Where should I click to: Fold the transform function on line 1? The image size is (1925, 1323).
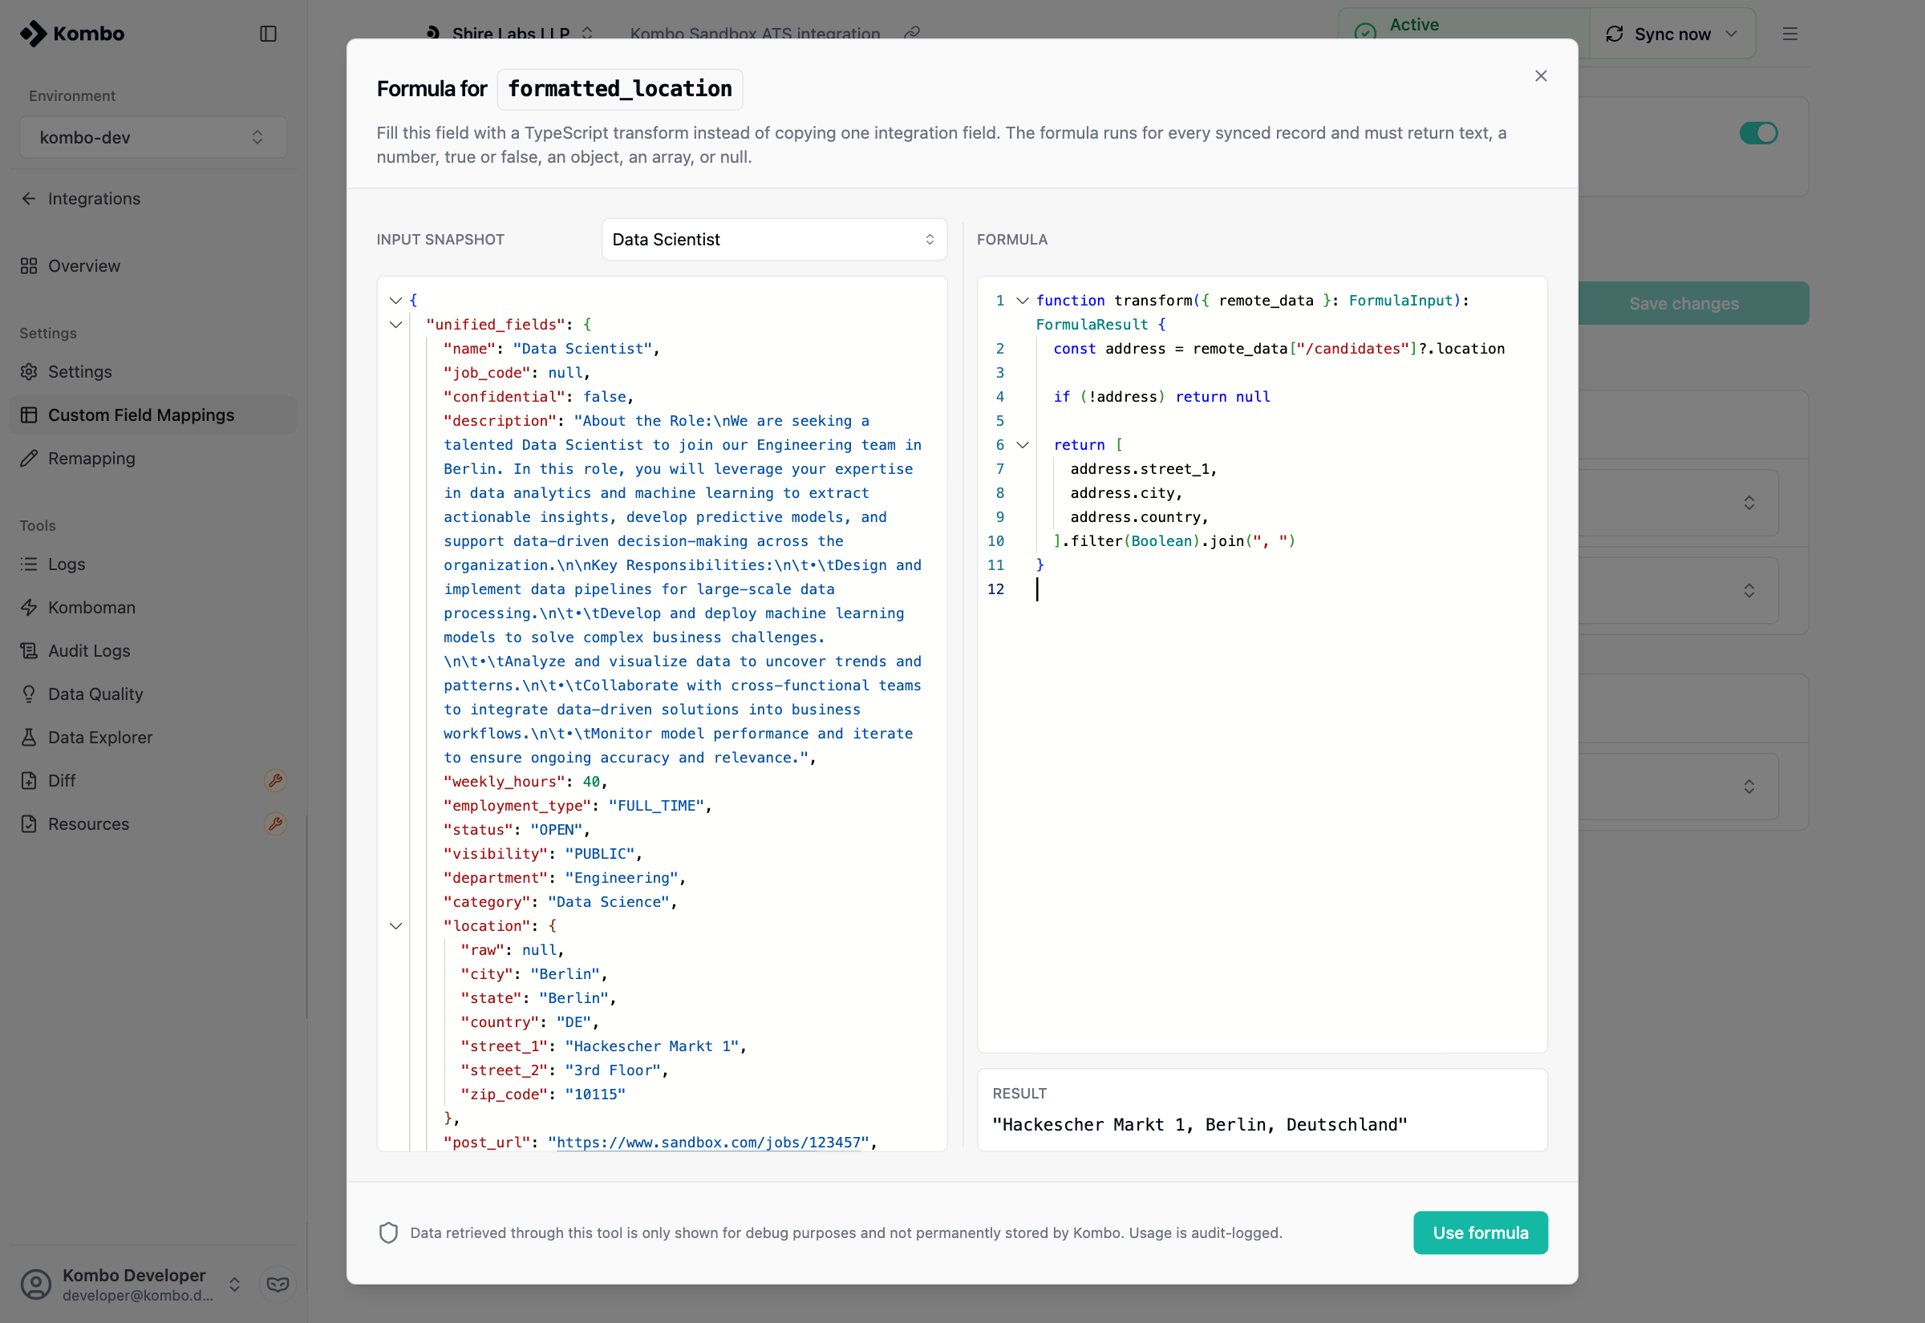pos(1022,300)
